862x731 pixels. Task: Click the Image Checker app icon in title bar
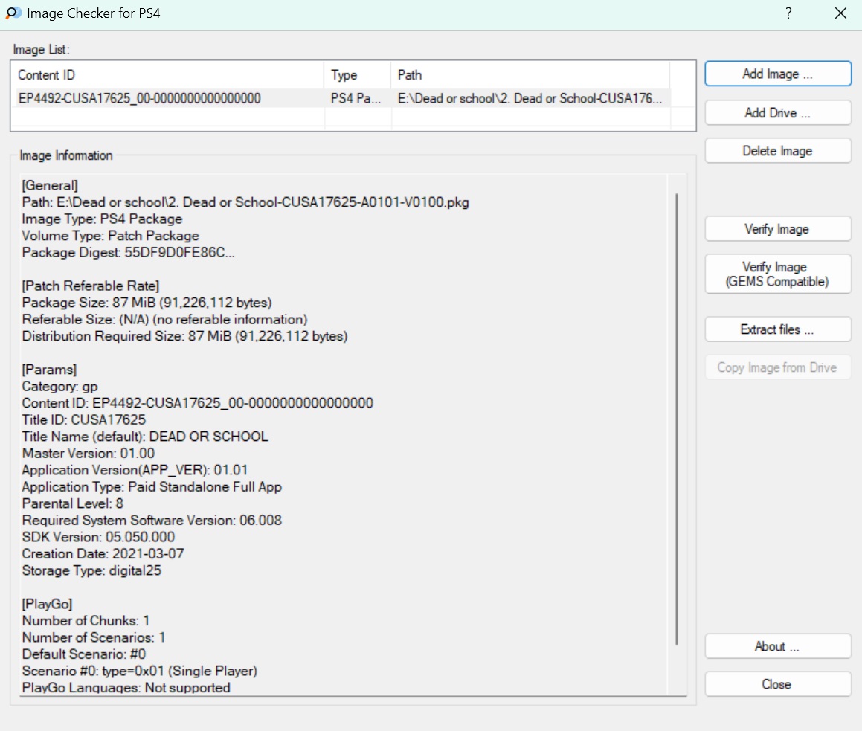point(13,13)
